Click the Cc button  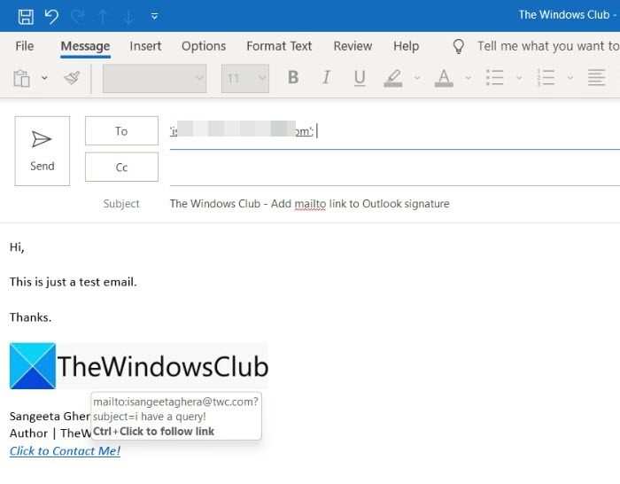point(121,167)
